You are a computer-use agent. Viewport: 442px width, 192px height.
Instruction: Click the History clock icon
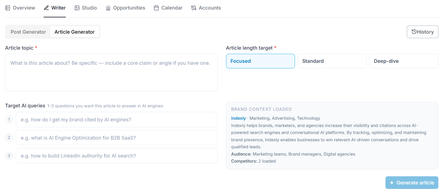(414, 32)
